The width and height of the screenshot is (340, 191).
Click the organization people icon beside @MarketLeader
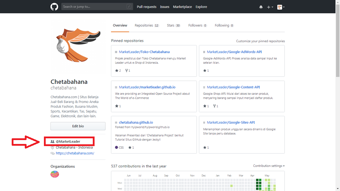click(x=52, y=141)
